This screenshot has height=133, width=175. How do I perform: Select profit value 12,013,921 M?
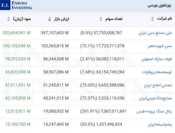point(18,111)
